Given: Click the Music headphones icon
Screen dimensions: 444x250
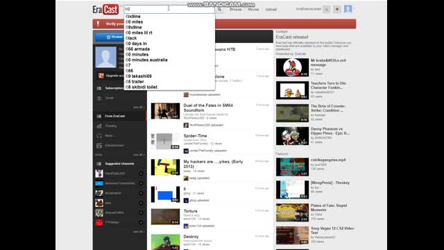Looking at the screenshot, I should click(99, 136).
